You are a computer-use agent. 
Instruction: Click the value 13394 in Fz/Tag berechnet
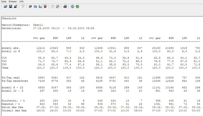(x=156, y=81)
